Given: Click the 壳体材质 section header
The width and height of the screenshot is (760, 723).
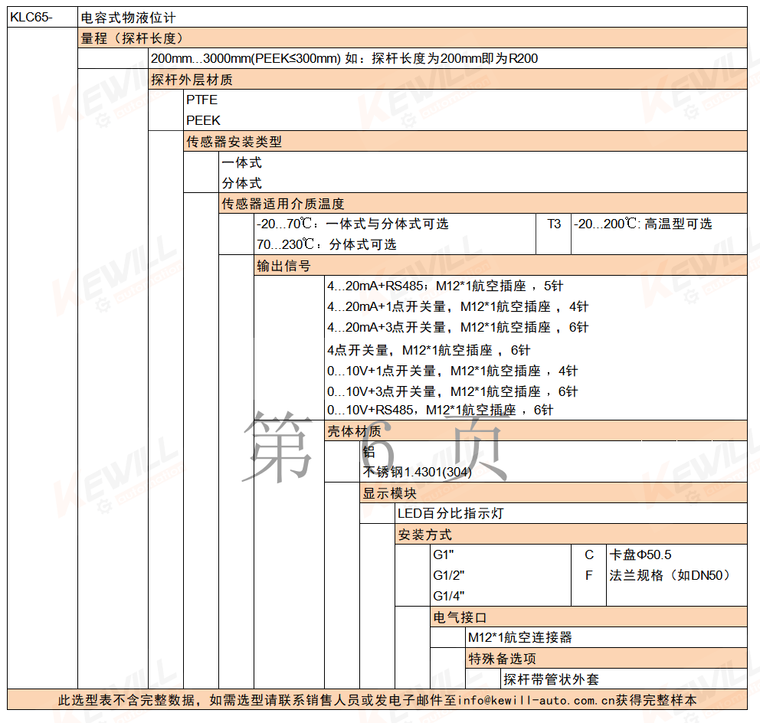Looking at the screenshot, I should point(536,430).
